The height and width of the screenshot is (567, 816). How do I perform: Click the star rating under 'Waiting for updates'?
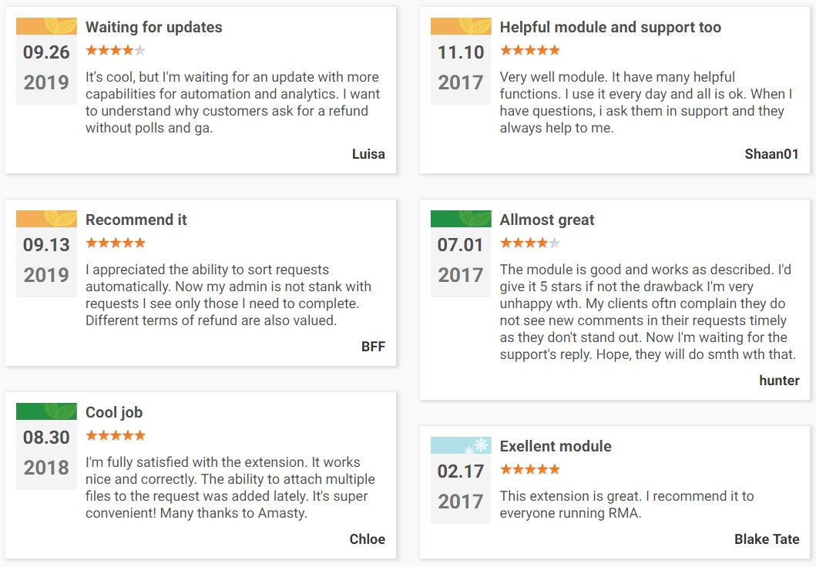coord(116,51)
